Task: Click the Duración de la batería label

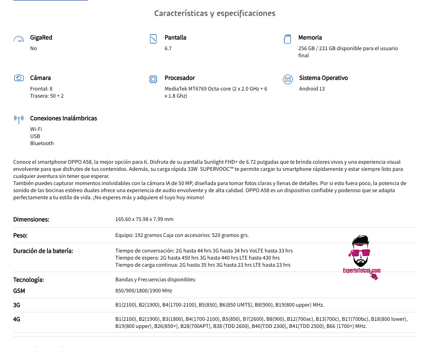Action: click(x=43, y=251)
